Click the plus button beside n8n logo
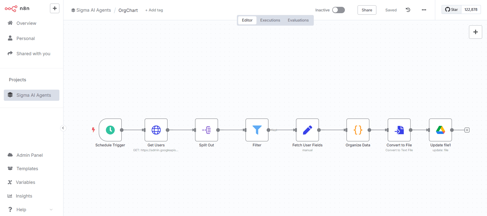This screenshot has height=216, width=487. pyautogui.click(x=55, y=8)
